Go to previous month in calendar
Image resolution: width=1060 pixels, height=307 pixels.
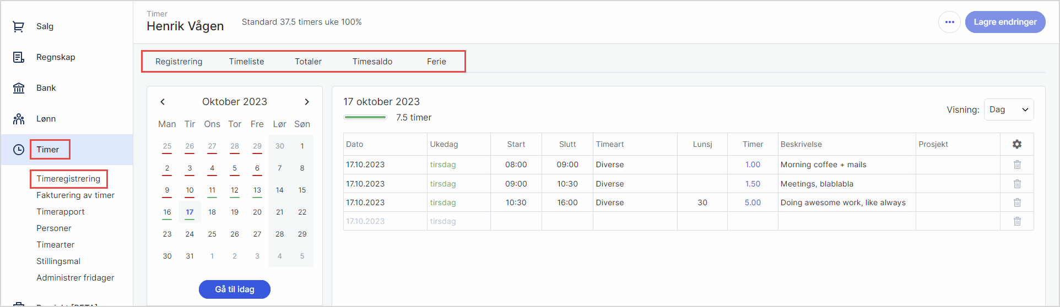pyautogui.click(x=163, y=102)
